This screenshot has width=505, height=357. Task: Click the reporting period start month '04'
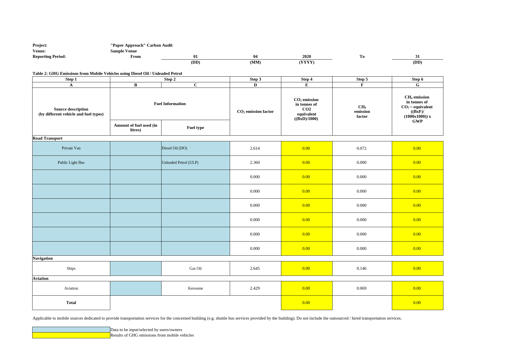[255, 56]
